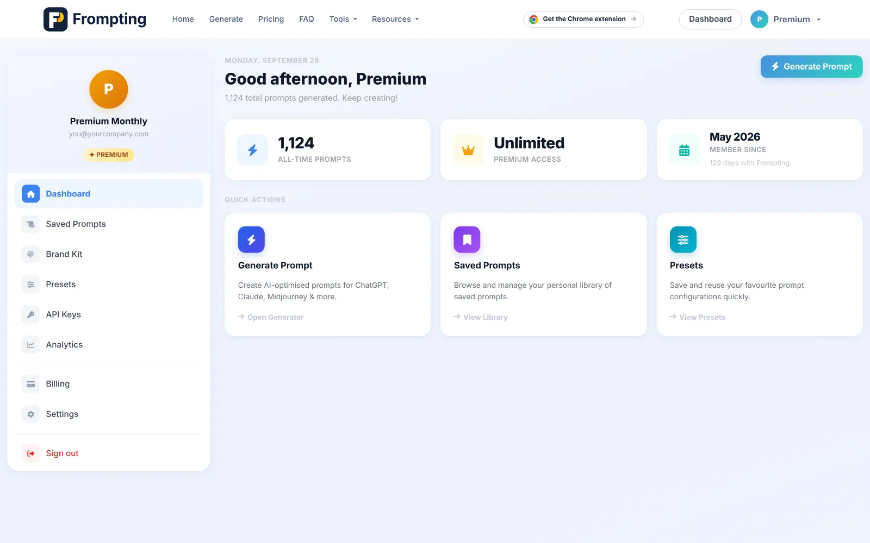Click the large orange P profile avatar
This screenshot has width=870, height=543.
109,89
